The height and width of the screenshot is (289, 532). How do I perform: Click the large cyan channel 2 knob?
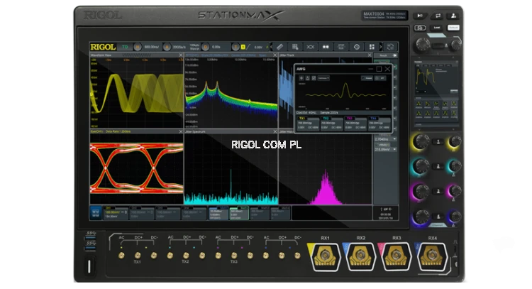click(421, 166)
